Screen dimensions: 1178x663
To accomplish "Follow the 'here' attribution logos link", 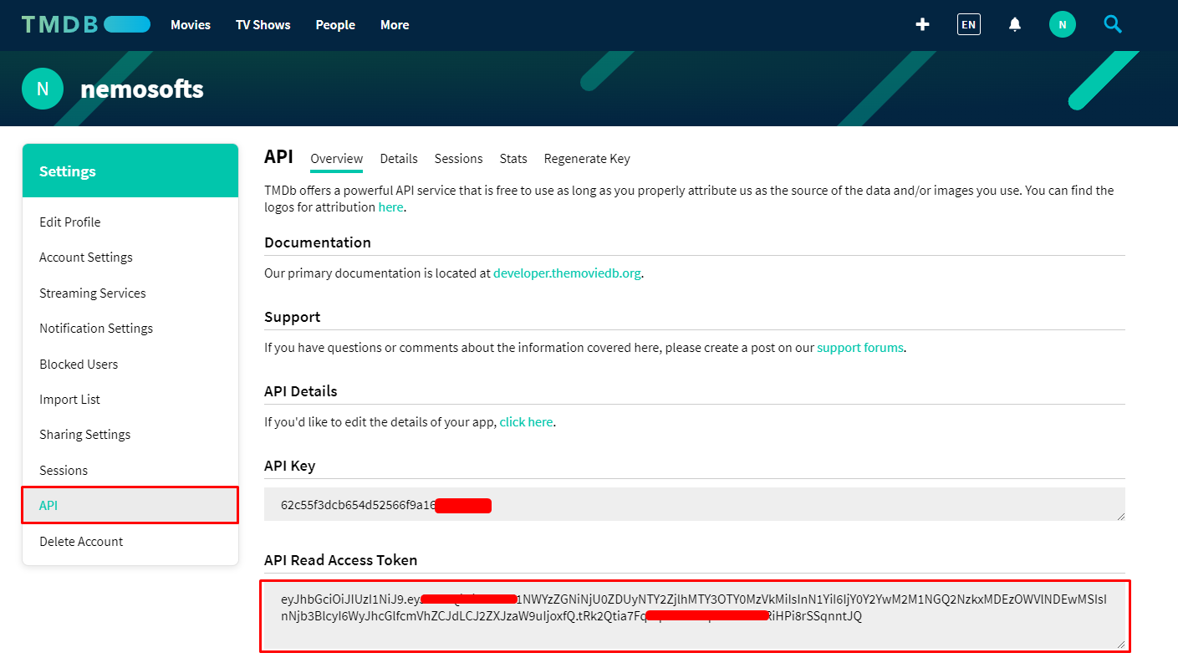I will [x=390, y=207].
